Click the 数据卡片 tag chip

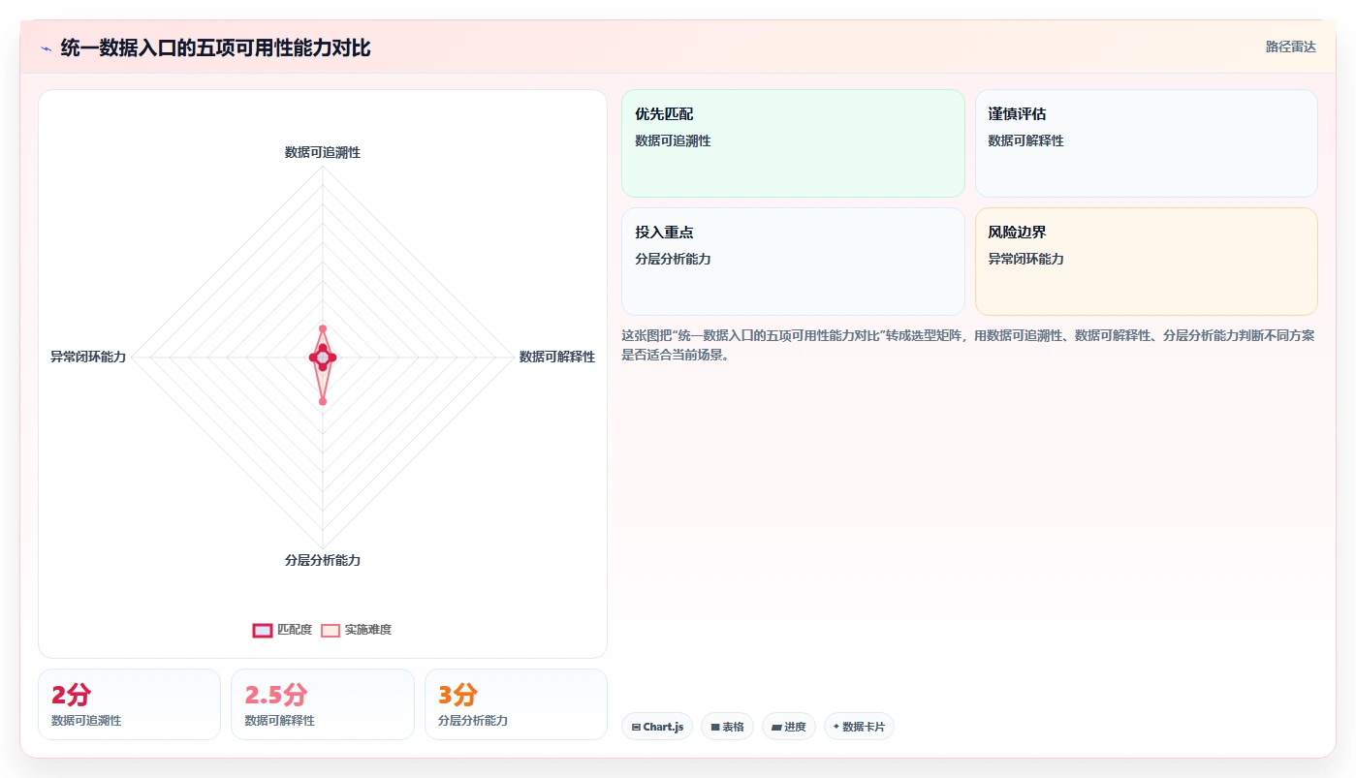click(x=859, y=727)
